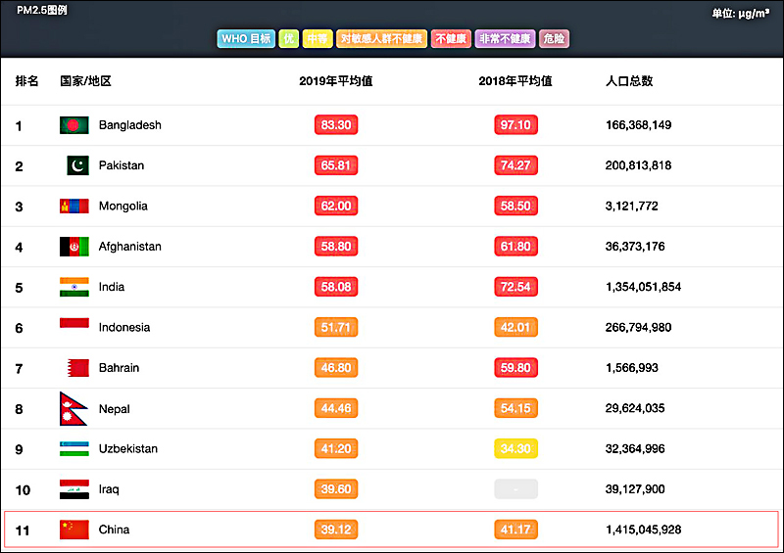Click the 39.12 value for China
The width and height of the screenshot is (784, 553).
[x=336, y=530]
